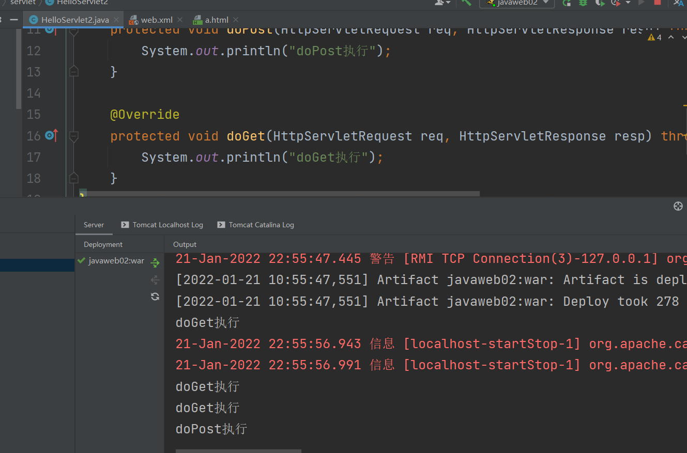Image resolution: width=687 pixels, height=453 pixels.
Task: Select the javaweb02:war artifact entry
Action: pyautogui.click(x=111, y=261)
